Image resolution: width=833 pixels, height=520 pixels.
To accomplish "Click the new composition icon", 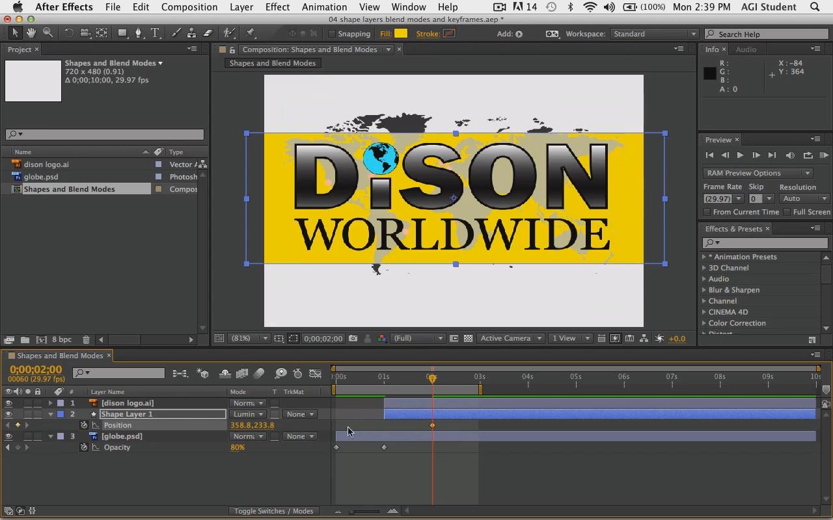I will (41, 339).
